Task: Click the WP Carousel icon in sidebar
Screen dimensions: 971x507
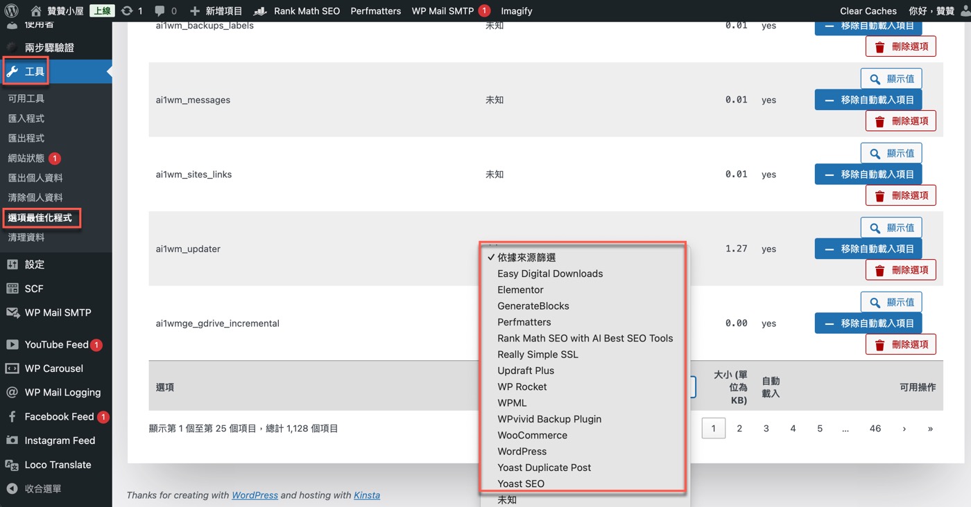Action: [x=12, y=368]
